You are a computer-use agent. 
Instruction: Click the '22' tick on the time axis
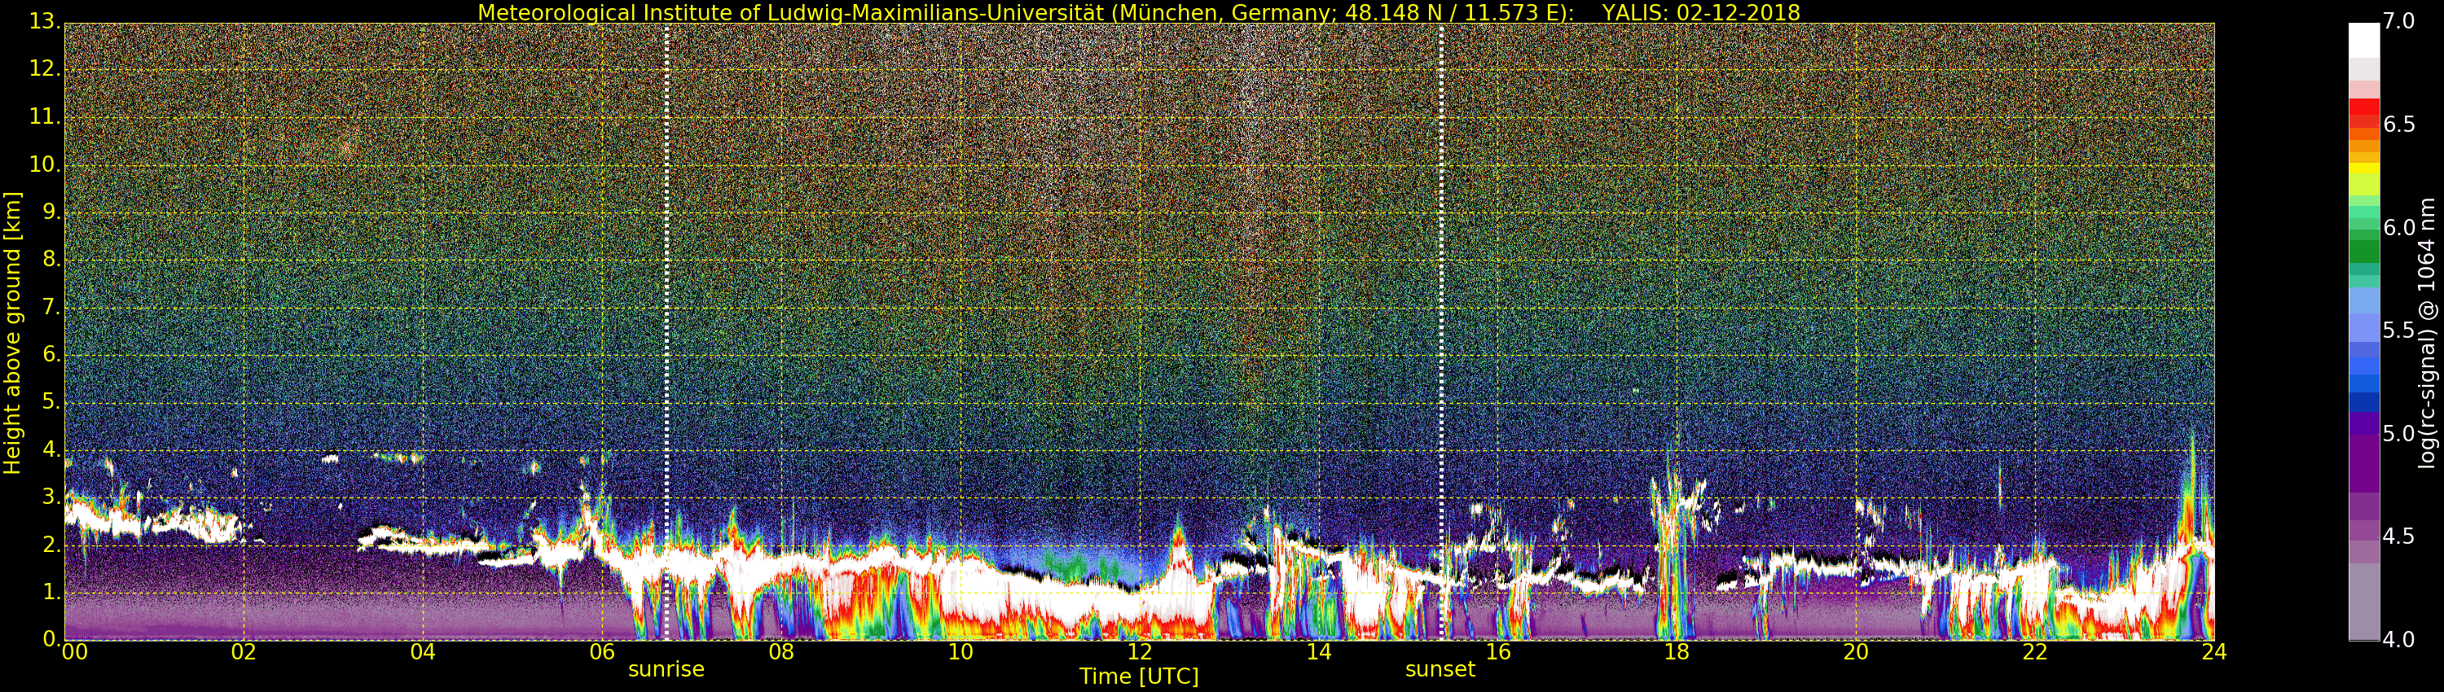(x=2035, y=652)
